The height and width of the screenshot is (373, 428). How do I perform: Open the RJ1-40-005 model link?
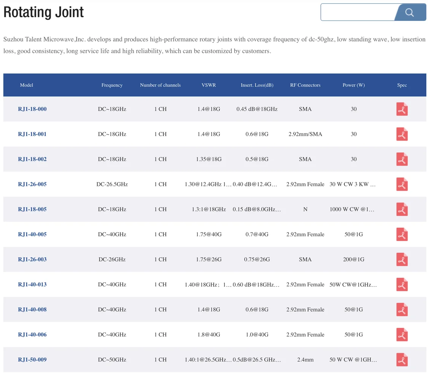pyautogui.click(x=32, y=234)
